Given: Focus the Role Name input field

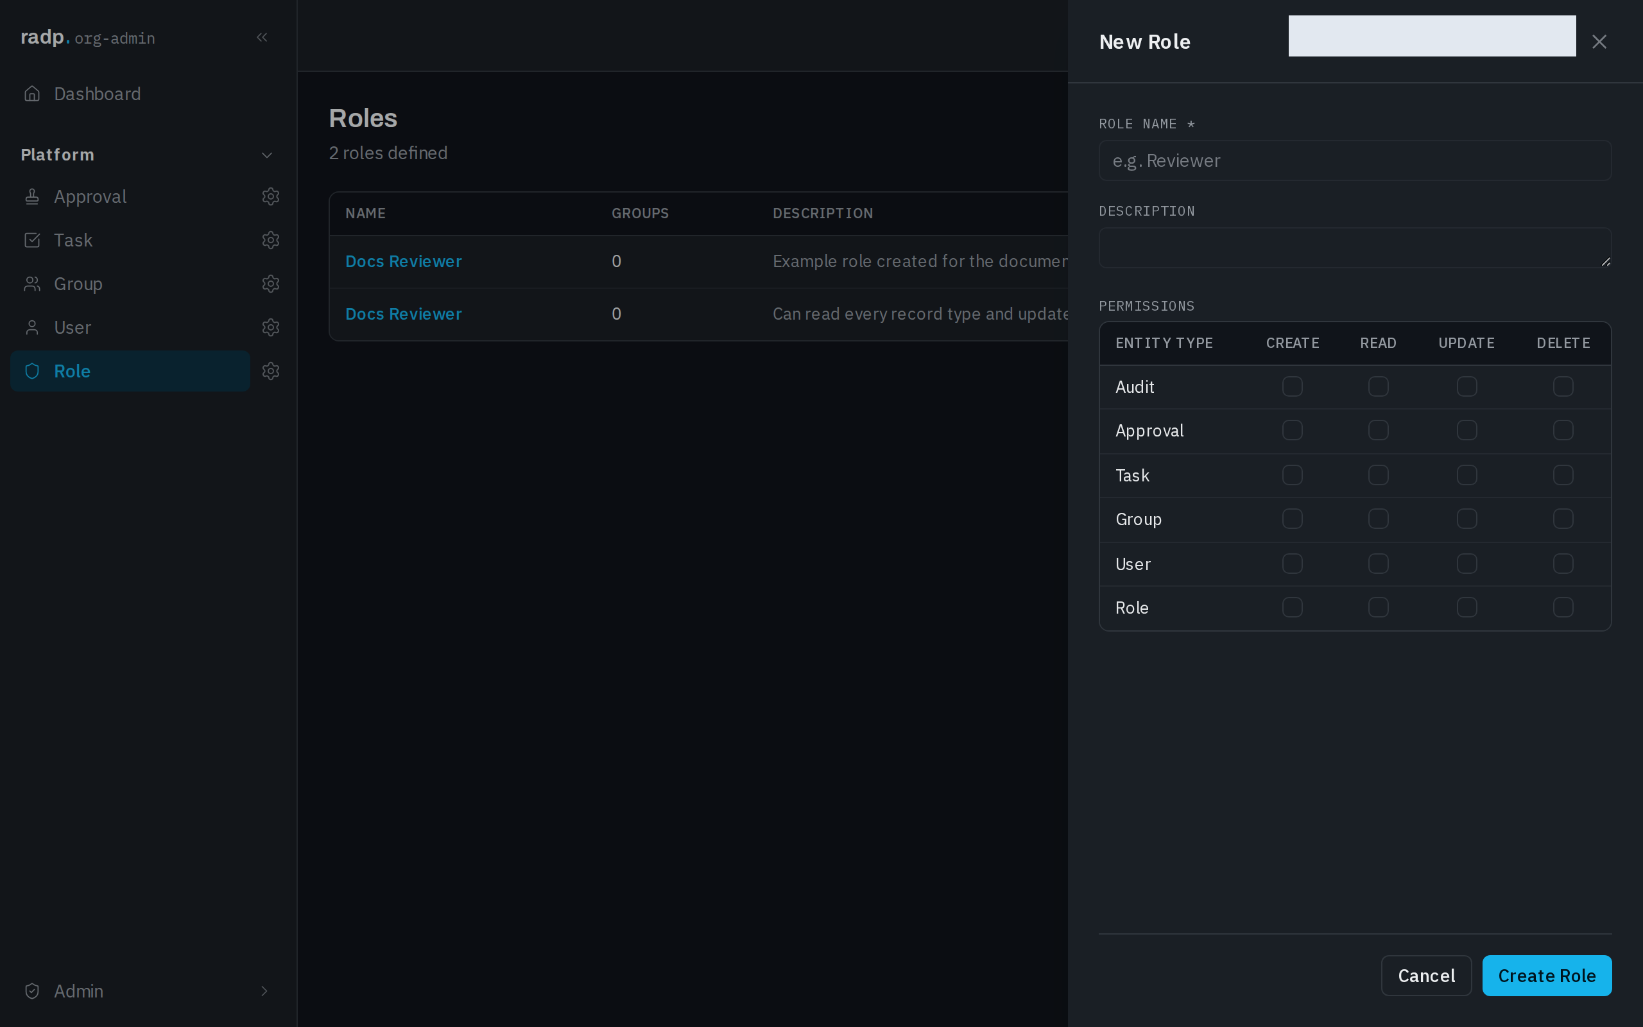Looking at the screenshot, I should (1355, 161).
